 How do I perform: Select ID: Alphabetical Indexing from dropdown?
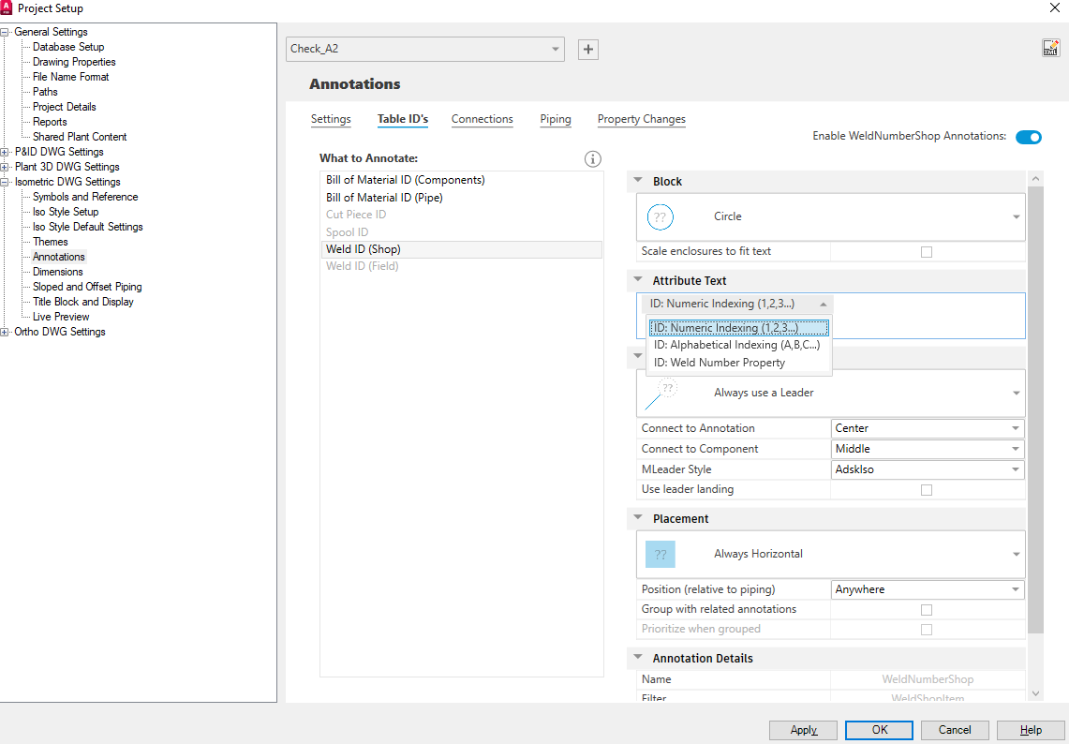tap(736, 345)
